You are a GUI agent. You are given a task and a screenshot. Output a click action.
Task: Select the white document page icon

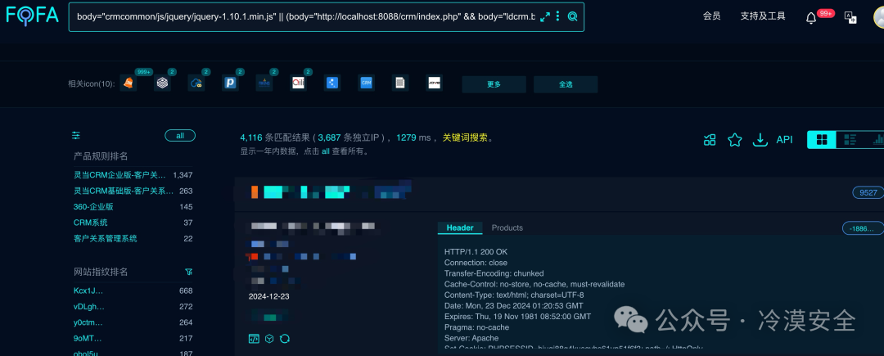399,83
